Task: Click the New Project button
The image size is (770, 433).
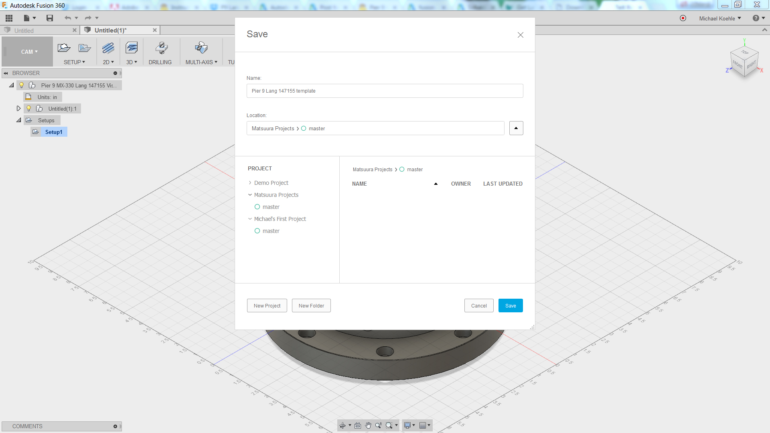Action: tap(267, 306)
